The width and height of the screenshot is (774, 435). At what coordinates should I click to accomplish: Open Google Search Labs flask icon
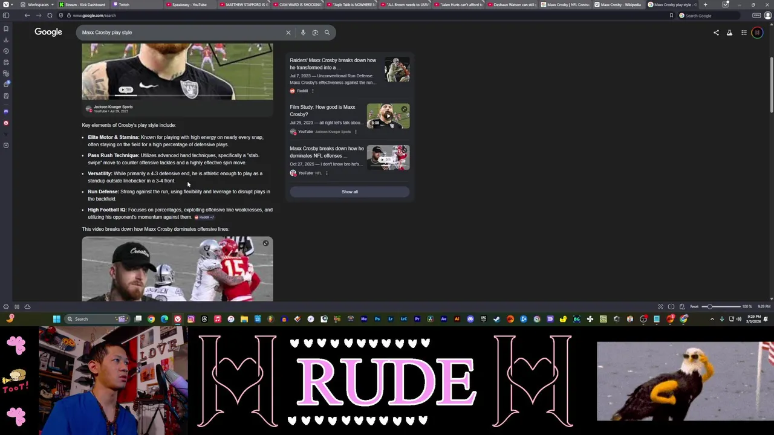729,33
